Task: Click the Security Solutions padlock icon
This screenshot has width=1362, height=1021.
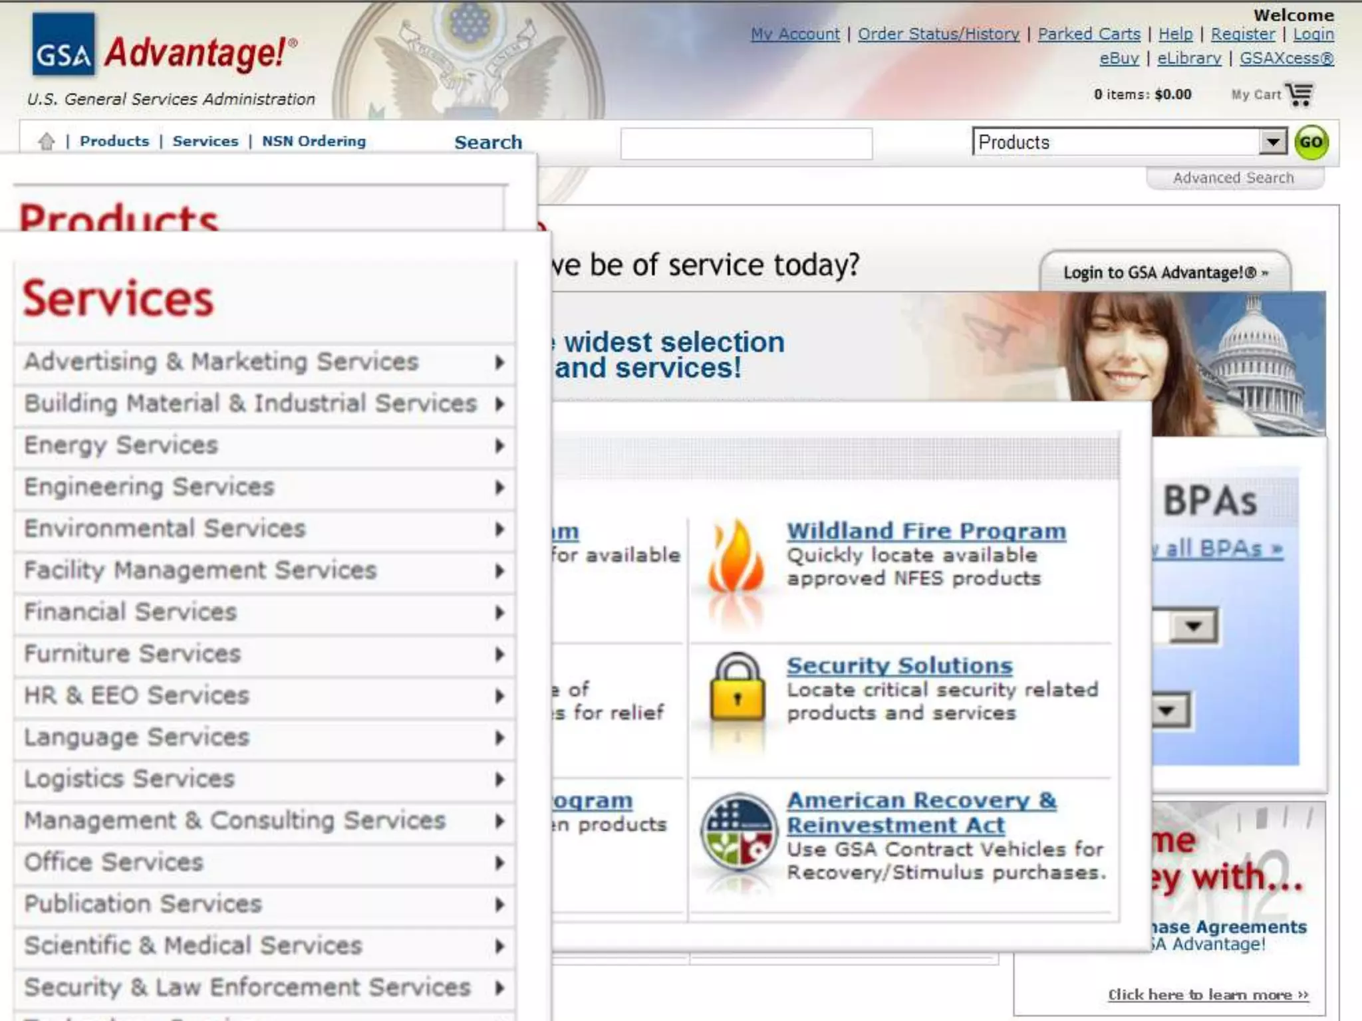Action: tap(737, 688)
